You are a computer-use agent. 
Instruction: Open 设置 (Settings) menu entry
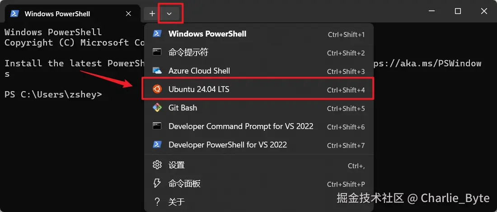pyautogui.click(x=258, y=165)
